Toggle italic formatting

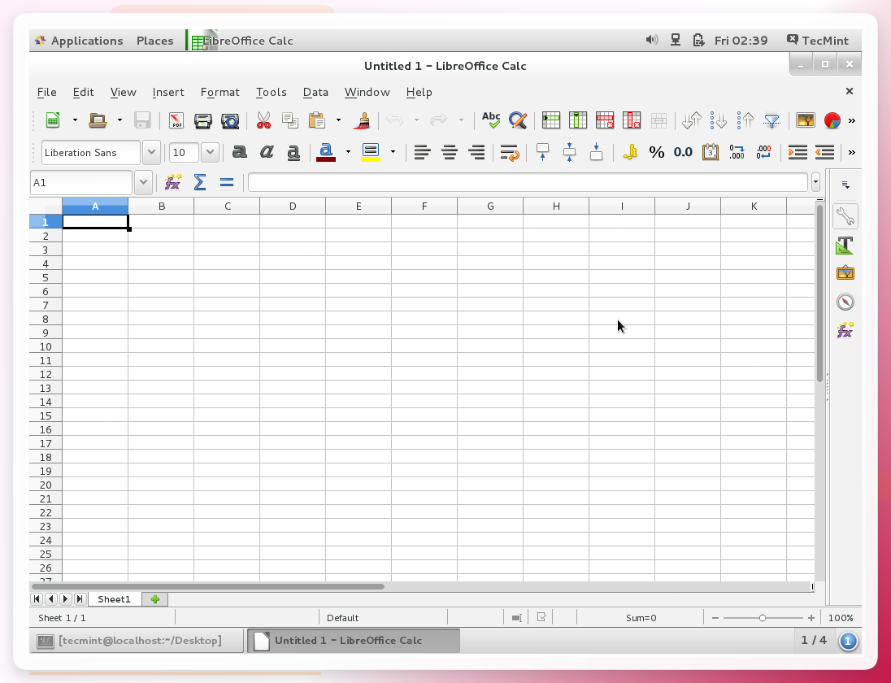(x=267, y=152)
